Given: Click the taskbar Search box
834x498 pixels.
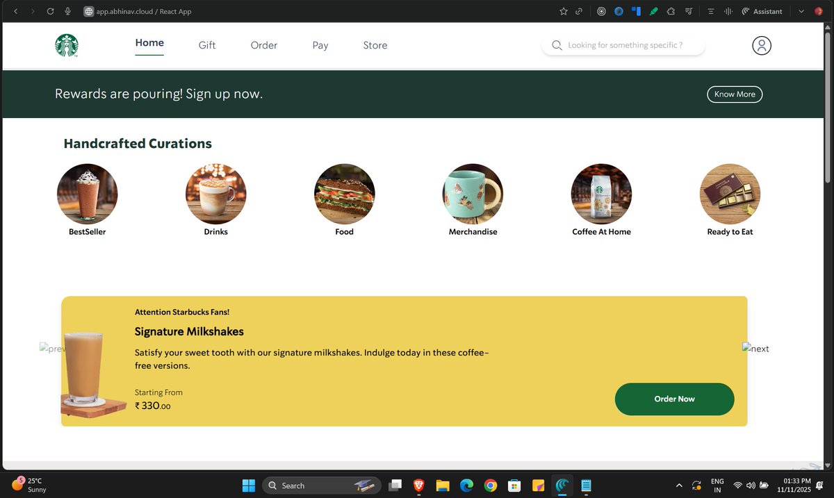Looking at the screenshot, I should click(x=322, y=485).
